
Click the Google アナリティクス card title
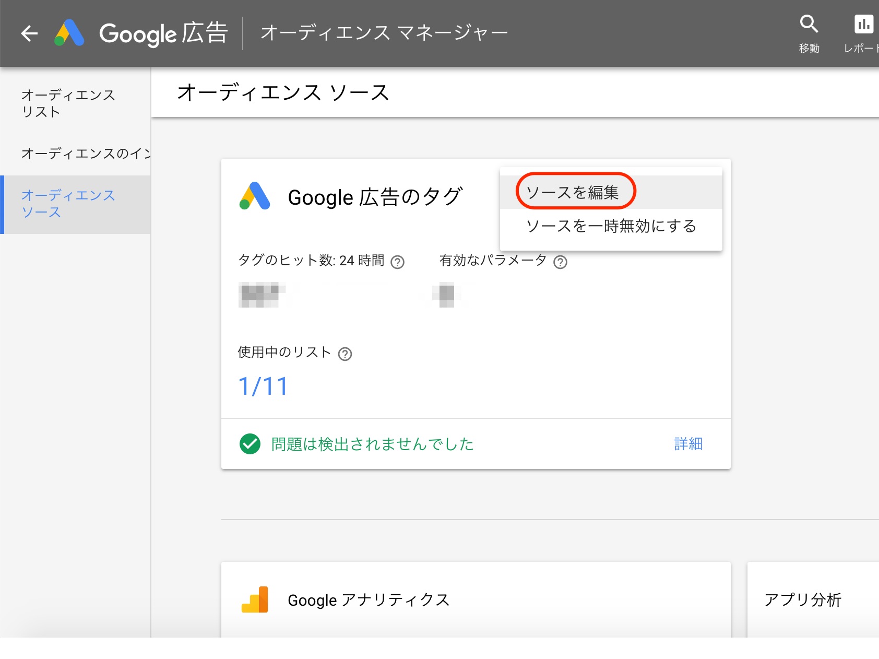[369, 600]
